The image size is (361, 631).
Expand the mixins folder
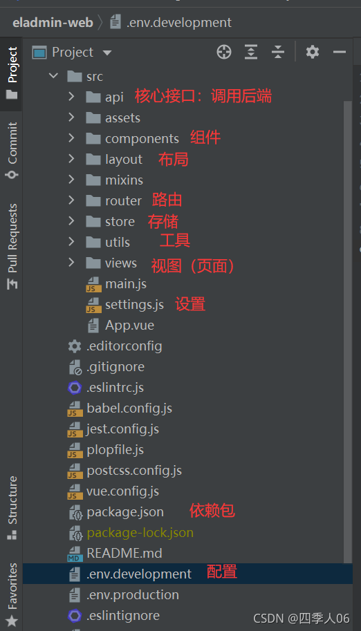click(72, 180)
